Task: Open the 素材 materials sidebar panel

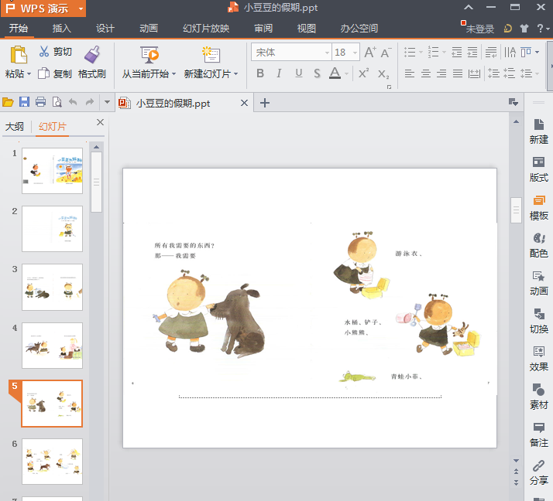Action: (x=538, y=397)
